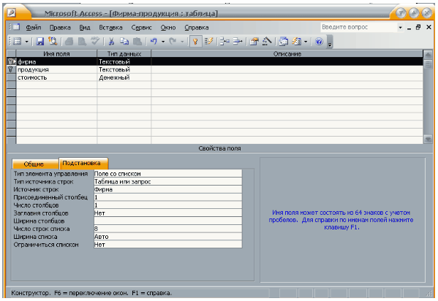Click the vertical scrollbar down arrow
The height and width of the screenshot is (301, 438).
click(428, 139)
